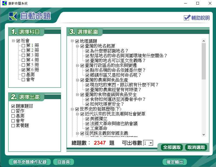Image resolution: width=216 pixels, height=167 pixels.
Task: Check the 第 3 冊 checkbox
Action: pyautogui.click(x=23, y=55)
